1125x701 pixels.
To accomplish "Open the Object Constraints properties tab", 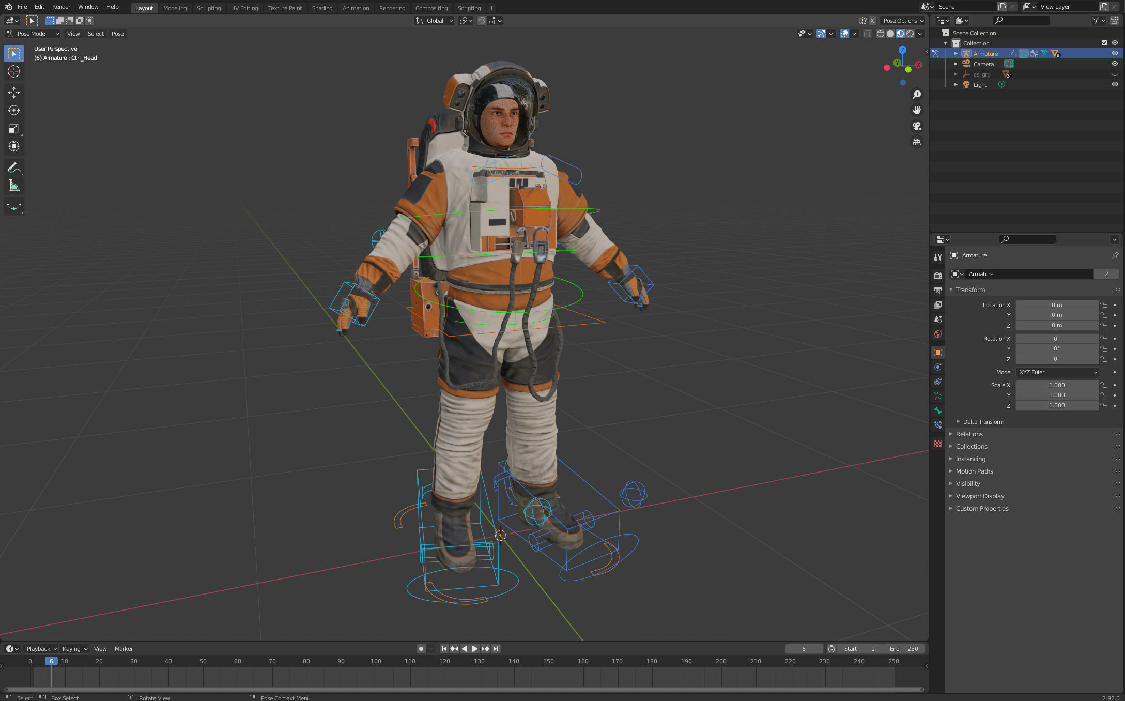I will point(938,381).
